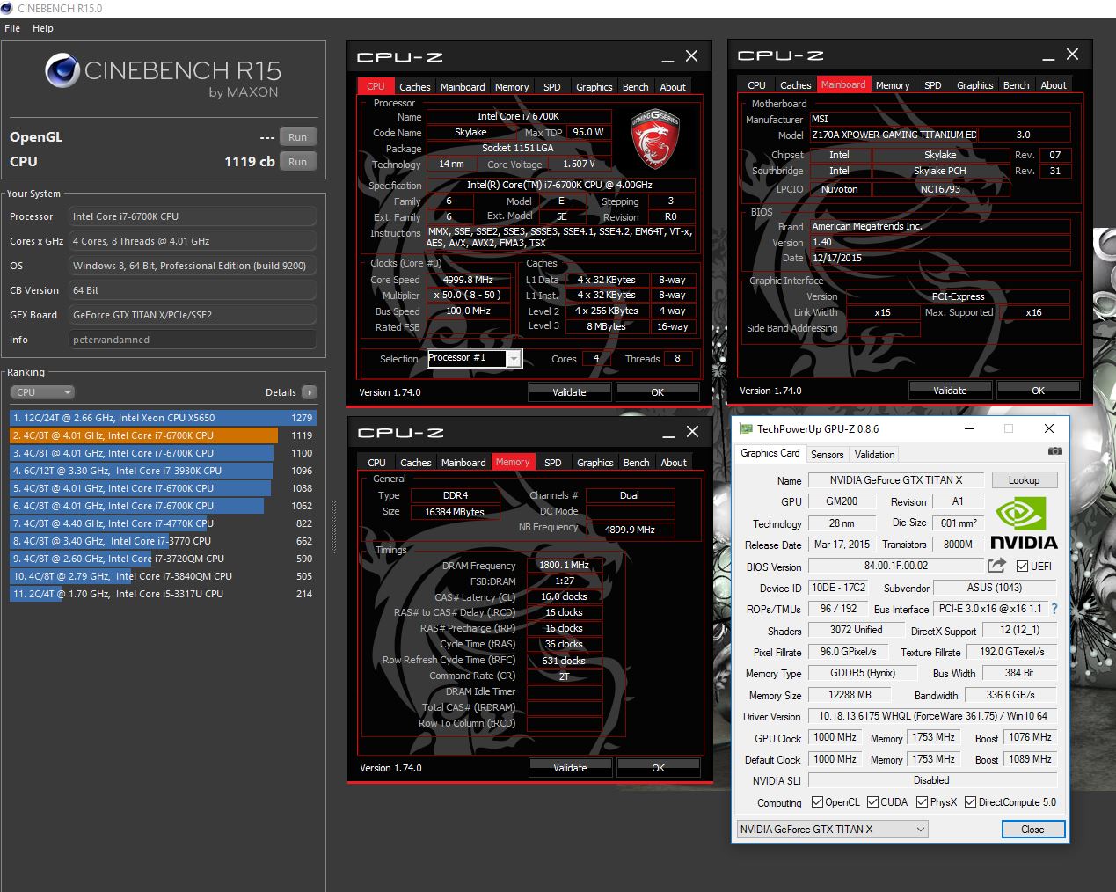Viewport: 1116px width, 892px height.
Task: Click the GPU-Z screenshot camera icon
Action: click(x=1054, y=451)
